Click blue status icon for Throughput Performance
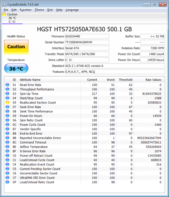The width and height of the screenshot is (169, 197). coord(8,89)
